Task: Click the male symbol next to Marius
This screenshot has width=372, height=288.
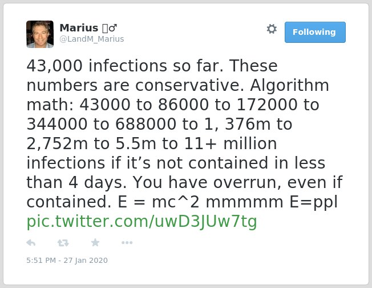Action: click(113, 28)
